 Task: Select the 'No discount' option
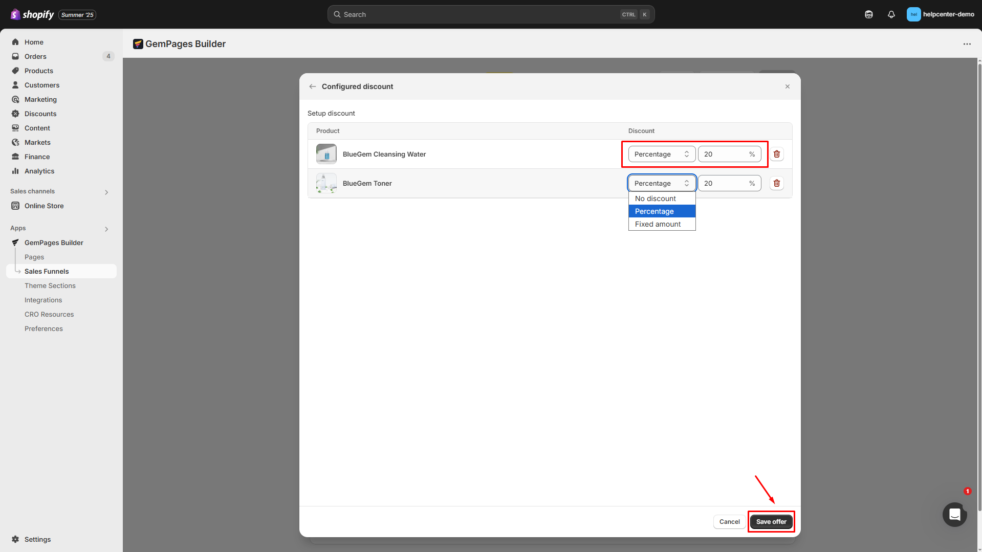pos(656,198)
